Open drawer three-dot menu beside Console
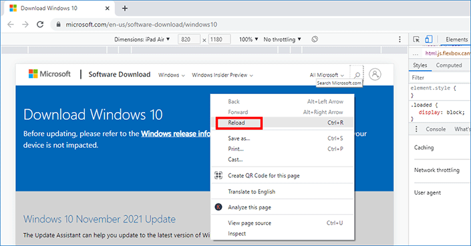The image size is (471, 246). (416, 129)
